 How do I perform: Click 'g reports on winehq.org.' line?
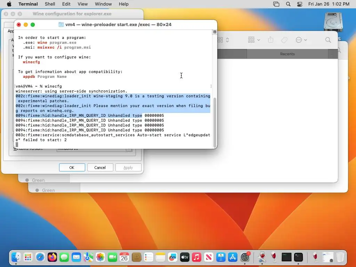45,111
